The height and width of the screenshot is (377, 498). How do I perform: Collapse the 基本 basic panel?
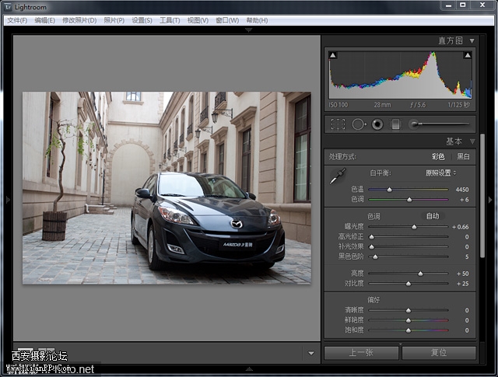(472, 141)
